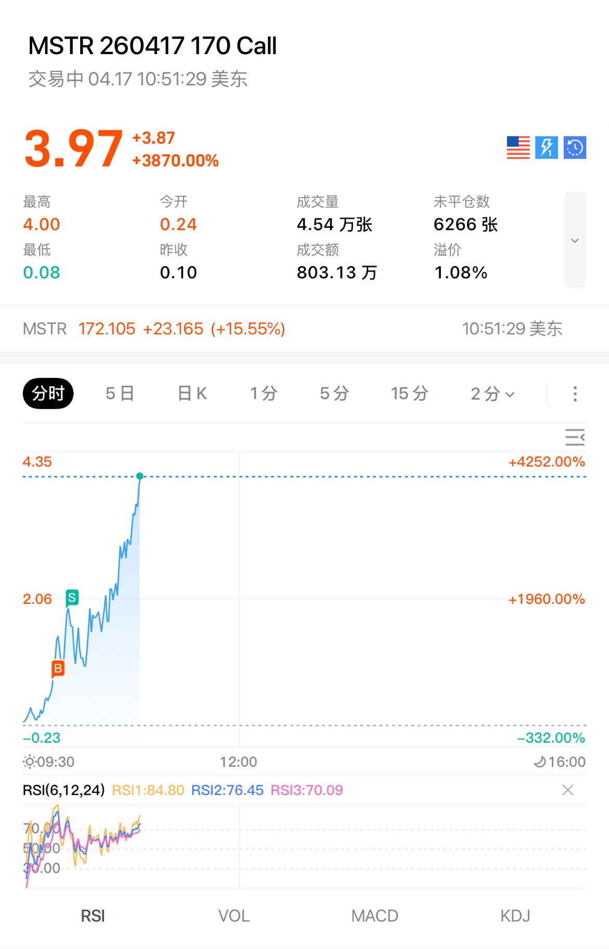Switch indicator to MACD
609x949 pixels.
click(375, 916)
